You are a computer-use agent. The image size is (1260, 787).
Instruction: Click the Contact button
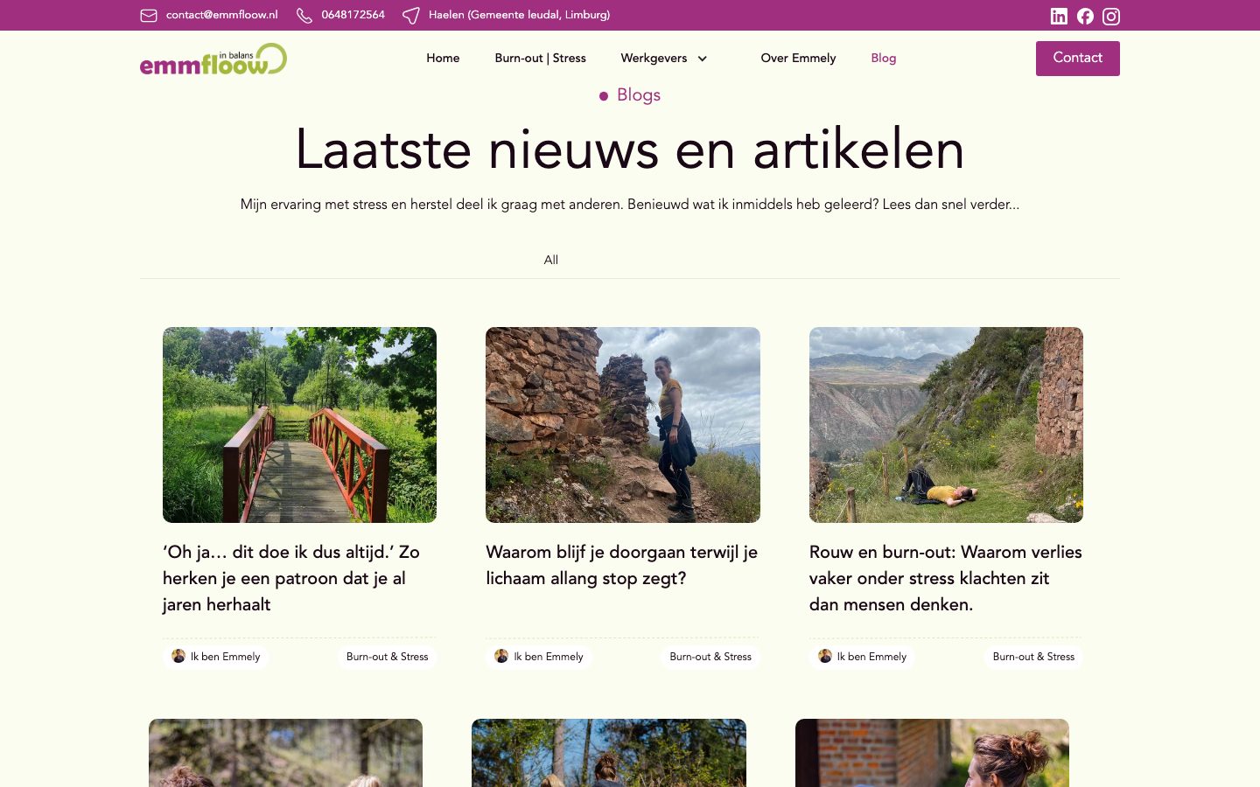(1078, 59)
